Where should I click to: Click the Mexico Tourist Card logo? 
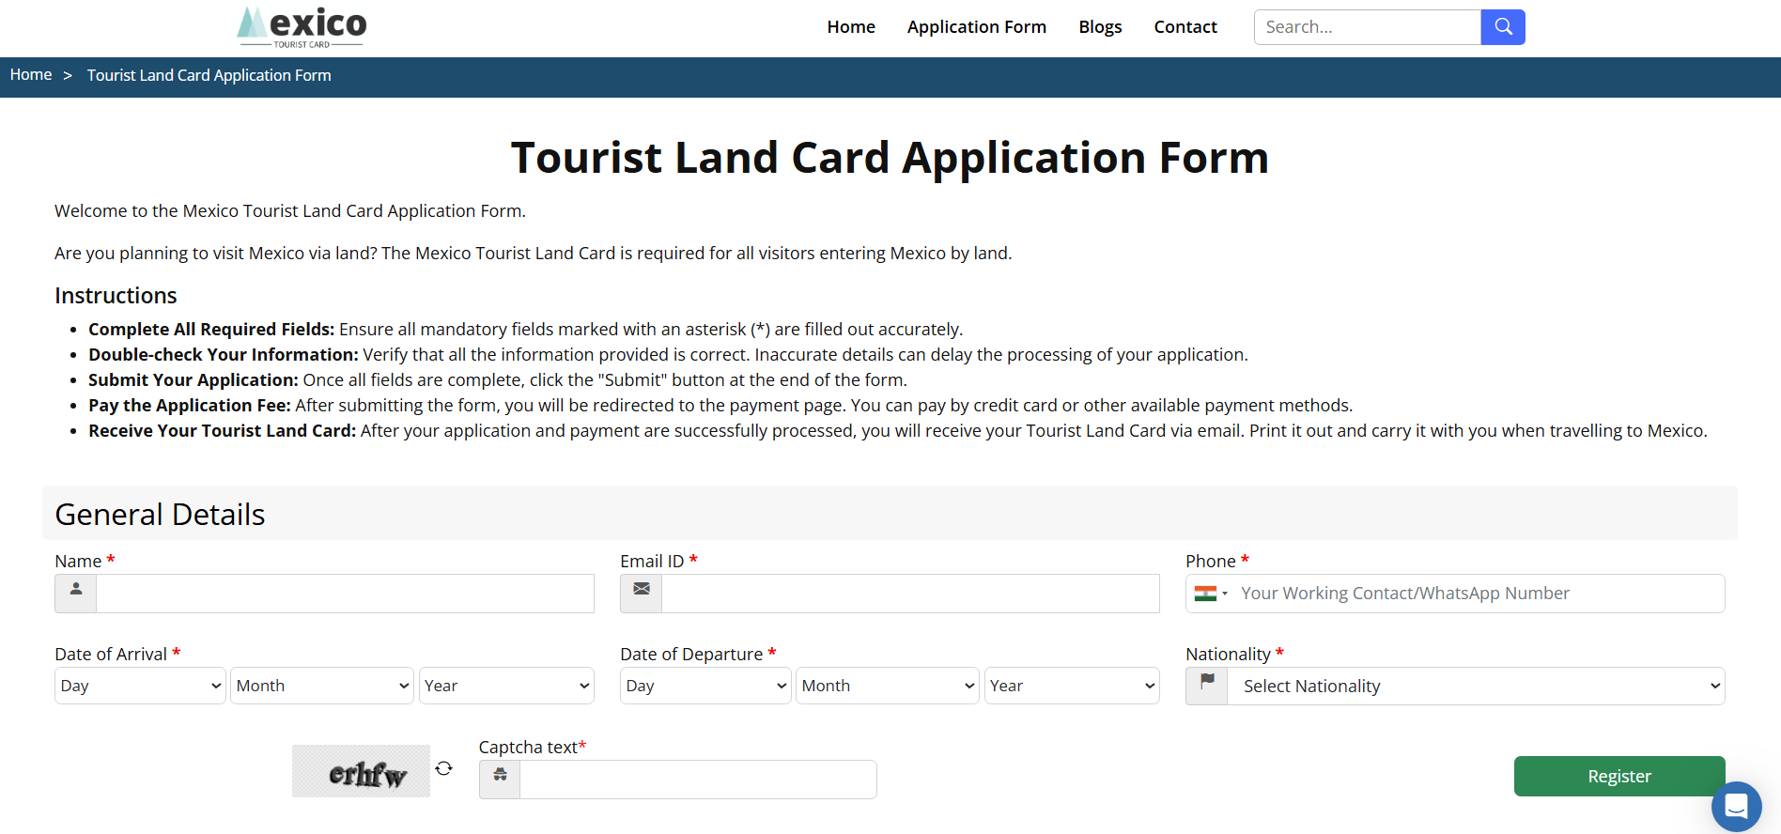click(302, 27)
